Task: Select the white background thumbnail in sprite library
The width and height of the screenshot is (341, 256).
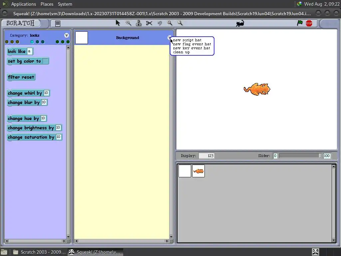Action: [x=185, y=171]
